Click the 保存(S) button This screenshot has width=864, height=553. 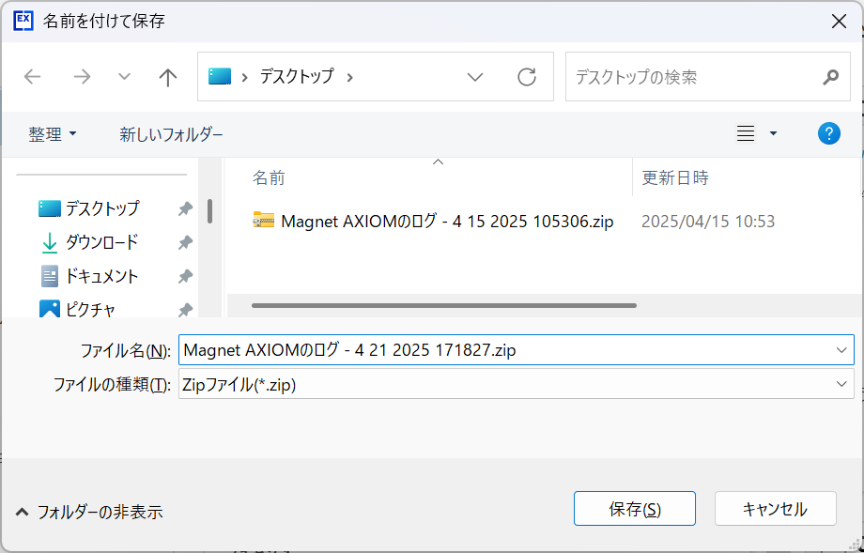coord(635,509)
